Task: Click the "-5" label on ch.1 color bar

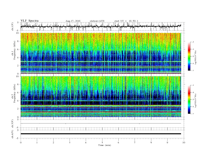Action: tap(193, 56)
